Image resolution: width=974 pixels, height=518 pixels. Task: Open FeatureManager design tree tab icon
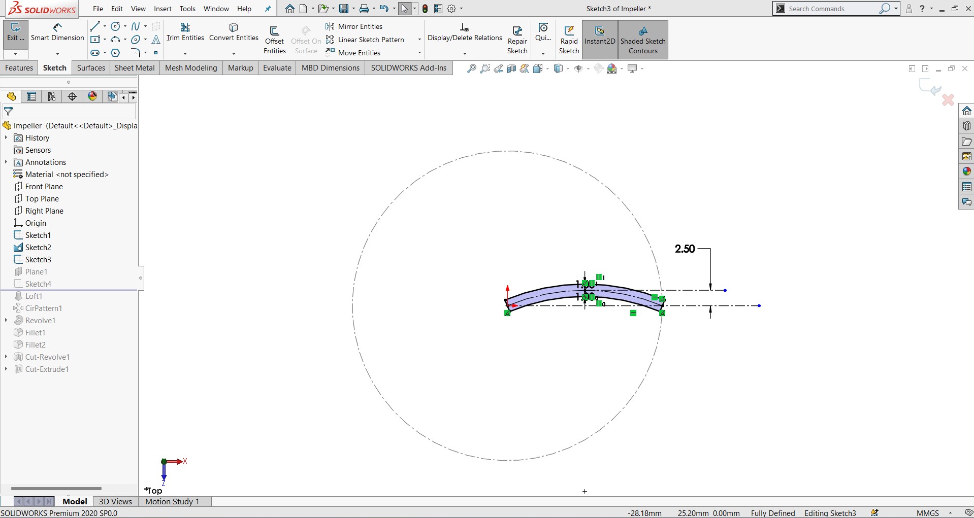pyautogui.click(x=11, y=96)
